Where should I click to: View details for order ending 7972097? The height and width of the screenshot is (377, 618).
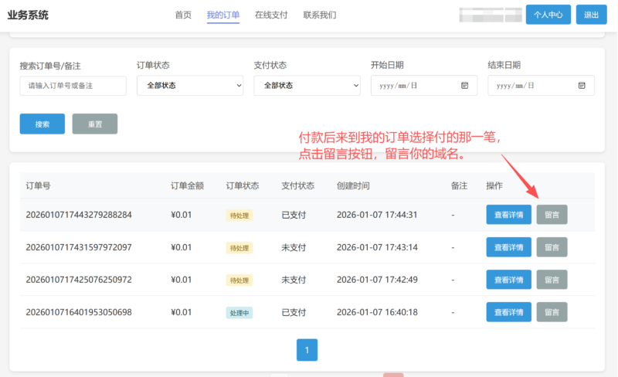pyautogui.click(x=508, y=247)
